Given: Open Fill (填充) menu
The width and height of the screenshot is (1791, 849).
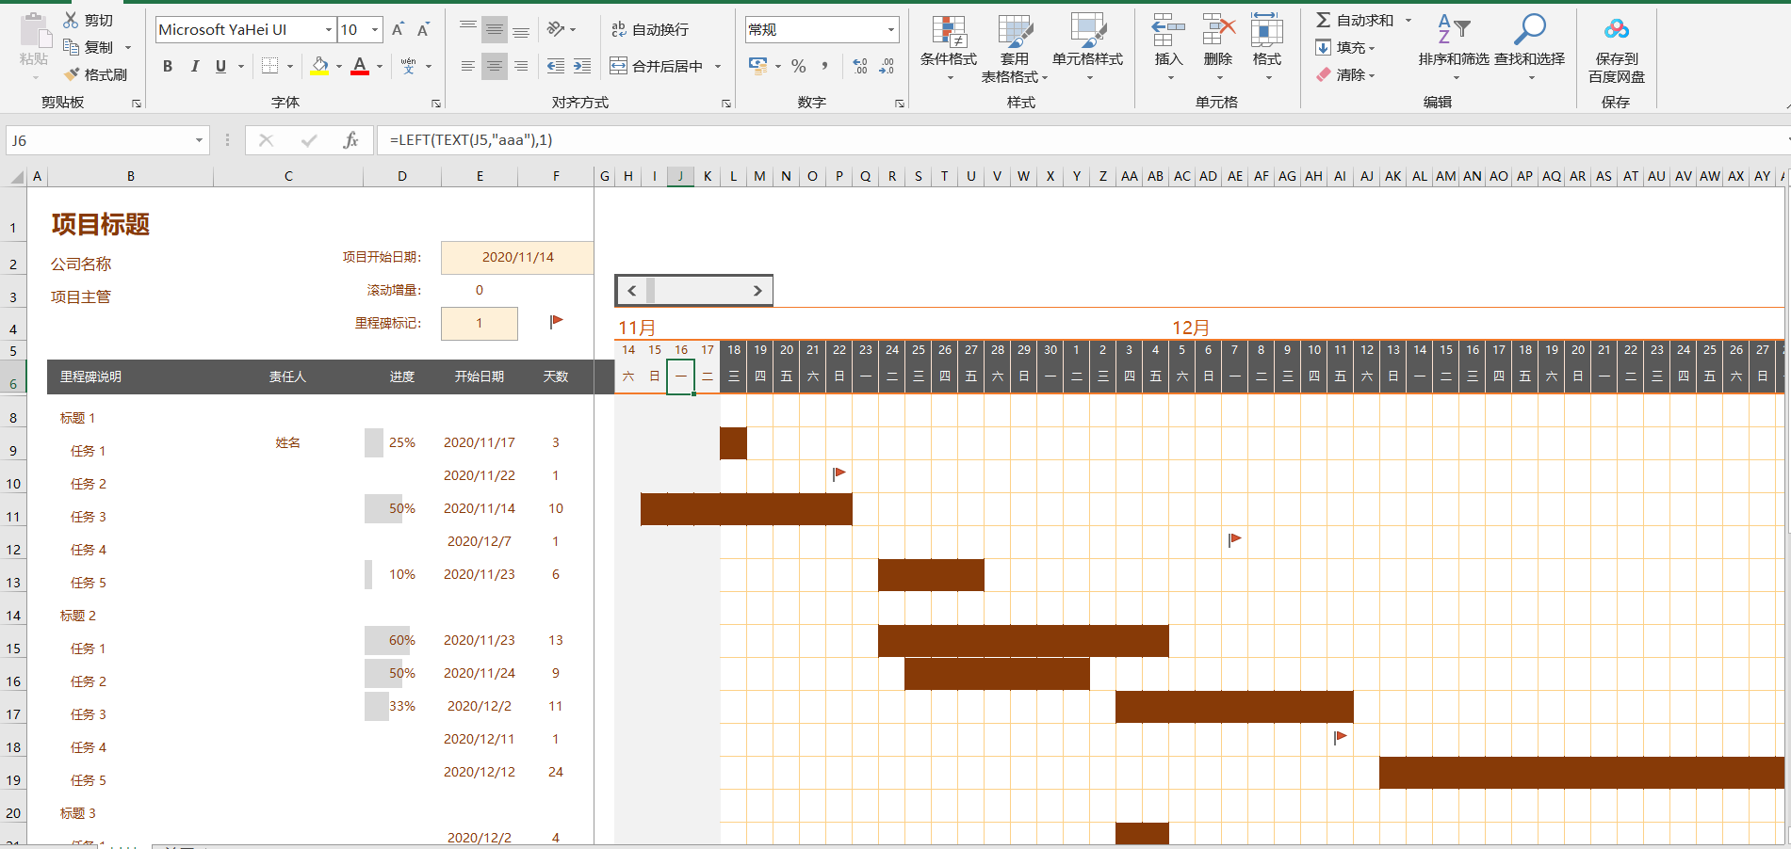Looking at the screenshot, I should tap(1344, 47).
